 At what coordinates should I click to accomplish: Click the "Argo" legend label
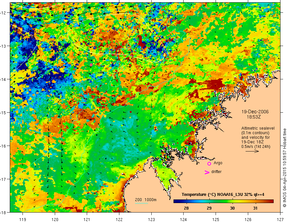[218, 163]
